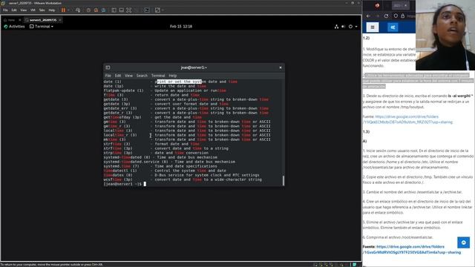This screenshot has height=267, width=475.
Task: Click the 'flatpak-update (1)' line in terminal
Action: coord(165,90)
